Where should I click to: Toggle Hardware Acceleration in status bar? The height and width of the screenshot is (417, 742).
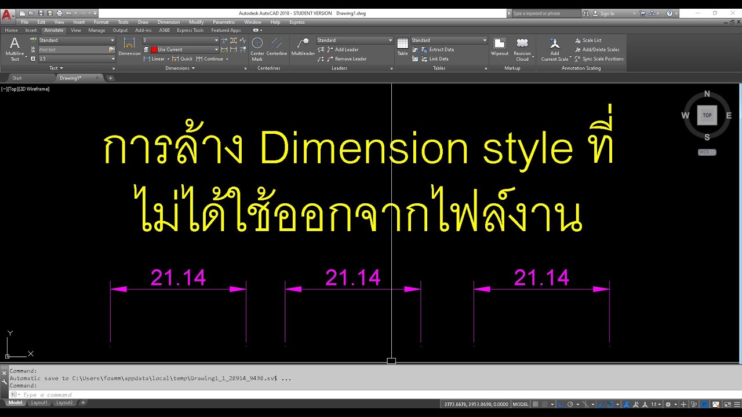[704, 404]
